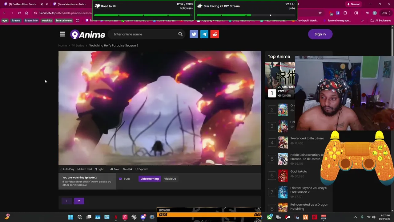This screenshot has height=222, width=394.
Task: Open the Stream Info bookmark folder
Action: tap(31, 21)
